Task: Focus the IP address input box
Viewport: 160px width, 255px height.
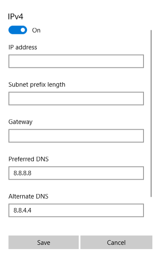Action: click(76, 61)
